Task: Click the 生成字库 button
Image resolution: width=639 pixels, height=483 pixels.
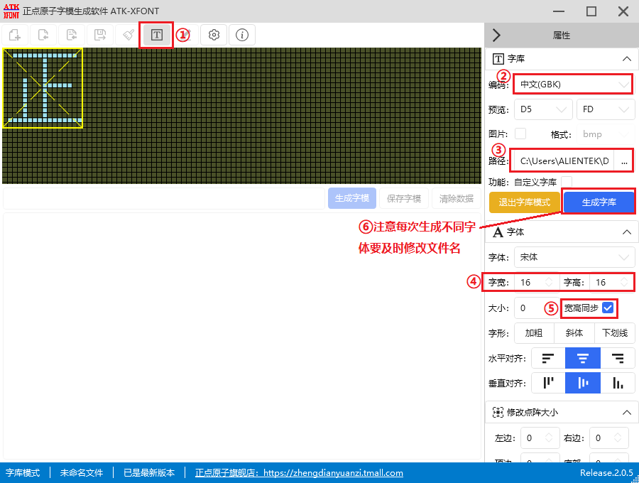Action: (599, 202)
